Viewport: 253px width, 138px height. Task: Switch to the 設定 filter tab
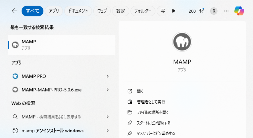[x=121, y=11]
